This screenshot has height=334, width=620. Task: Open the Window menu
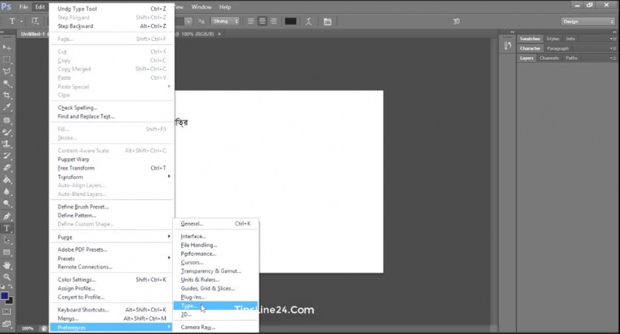pyautogui.click(x=201, y=7)
